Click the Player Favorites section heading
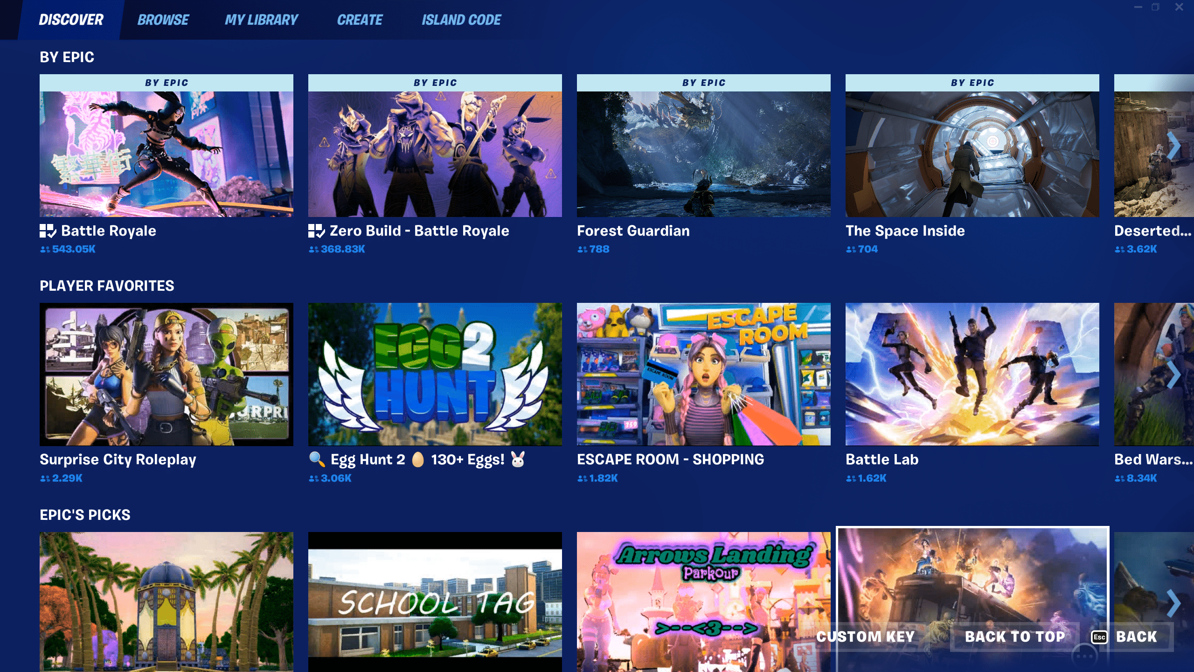Image resolution: width=1194 pixels, height=672 pixels. pos(107,286)
